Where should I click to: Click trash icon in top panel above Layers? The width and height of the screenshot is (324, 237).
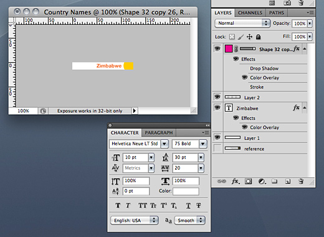[x=301, y=3]
